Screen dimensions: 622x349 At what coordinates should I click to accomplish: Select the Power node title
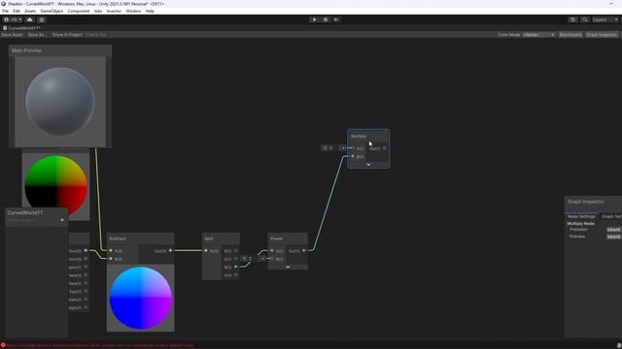point(276,238)
